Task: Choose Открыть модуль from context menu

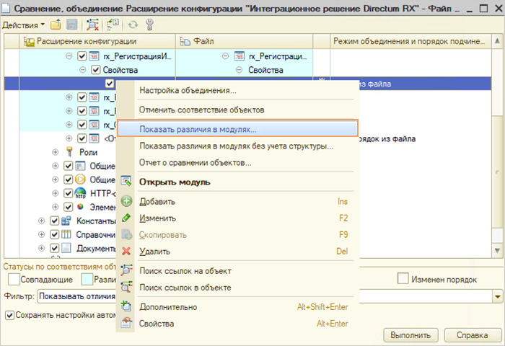Action: (175, 182)
